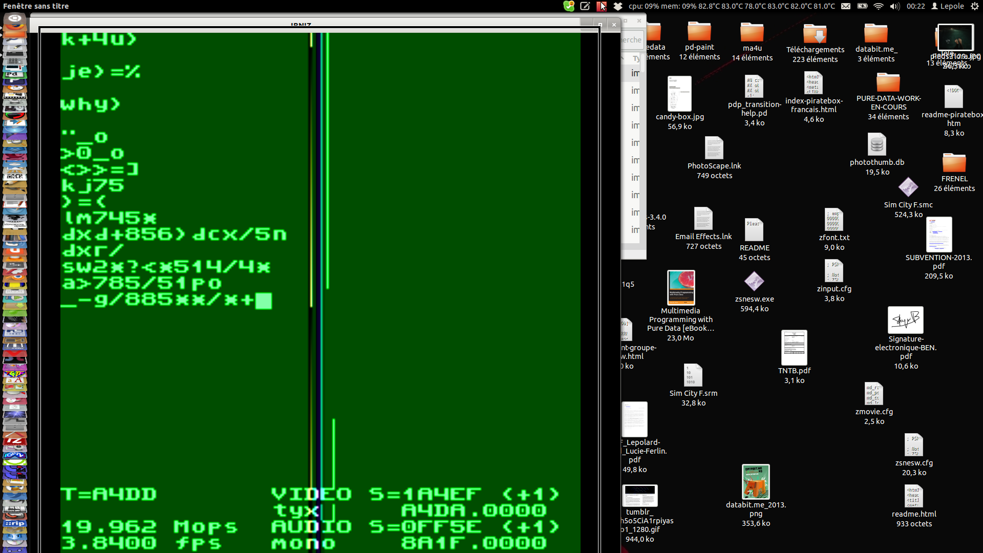The height and width of the screenshot is (553, 983).
Task: Select the databit.me_2013.png thumbnail
Action: (756, 482)
